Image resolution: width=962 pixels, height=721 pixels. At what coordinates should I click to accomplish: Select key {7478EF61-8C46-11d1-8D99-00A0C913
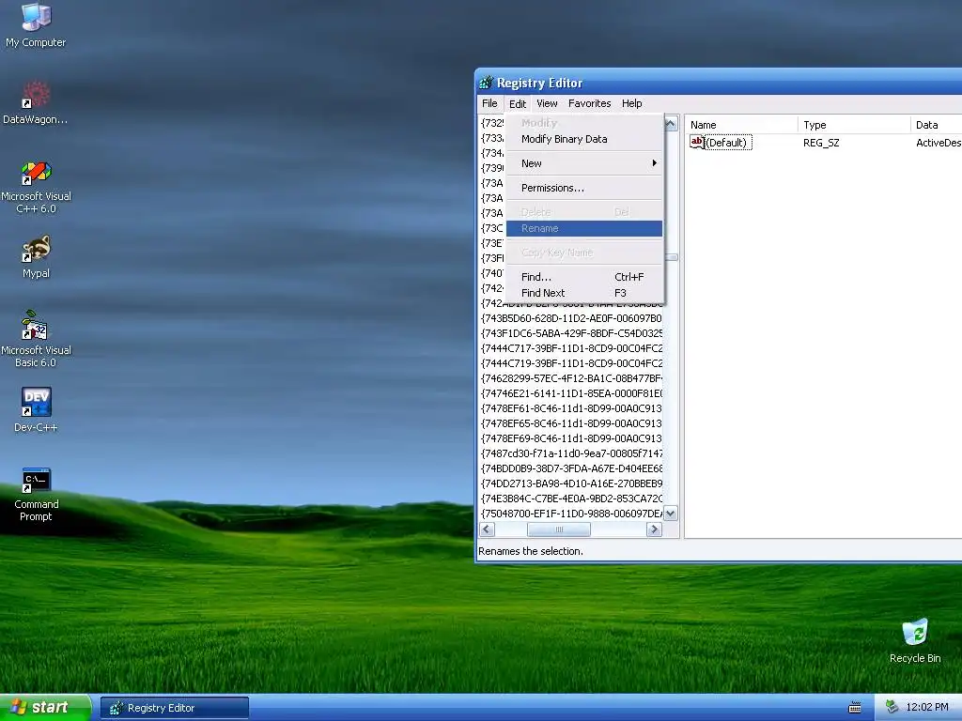coord(571,408)
